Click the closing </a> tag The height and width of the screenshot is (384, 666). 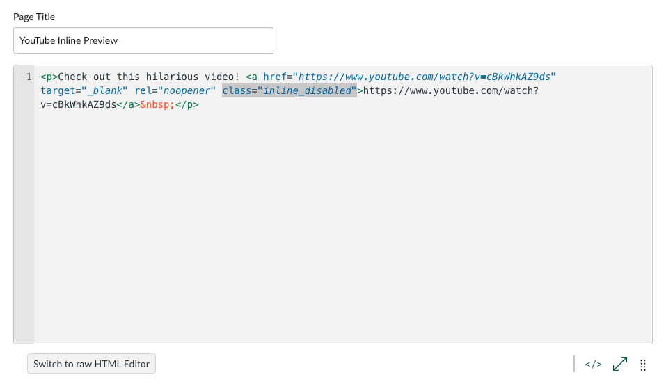[128, 104]
